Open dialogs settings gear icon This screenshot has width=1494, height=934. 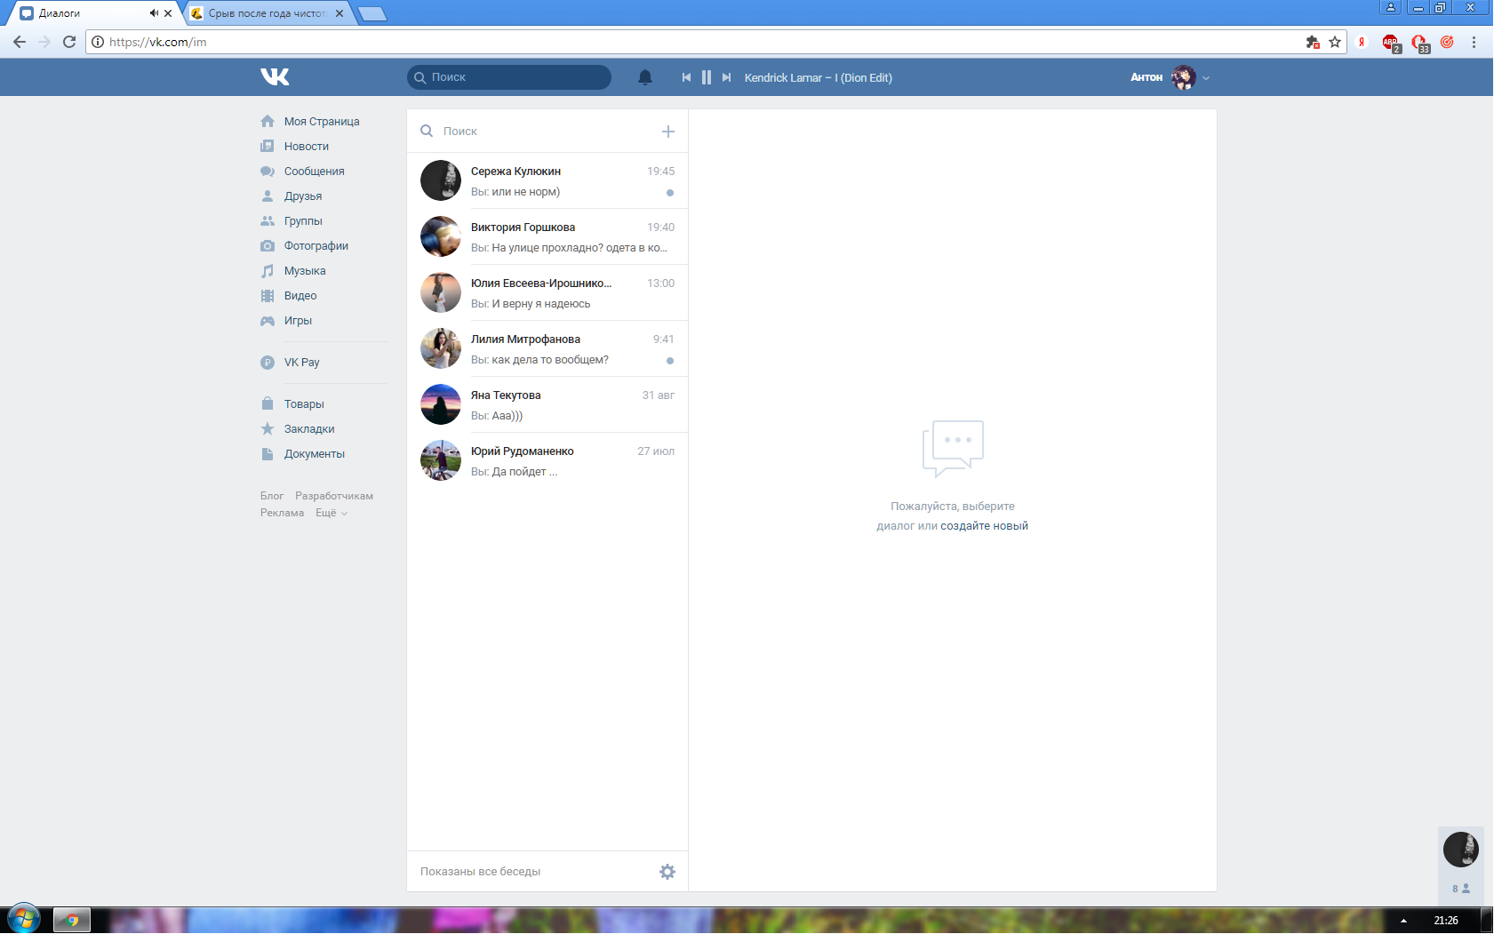tap(667, 872)
